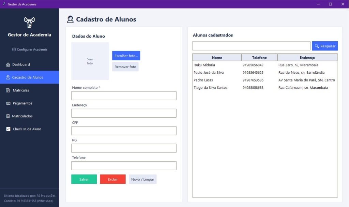Click the Sem foto photo placeholder

(x=90, y=61)
